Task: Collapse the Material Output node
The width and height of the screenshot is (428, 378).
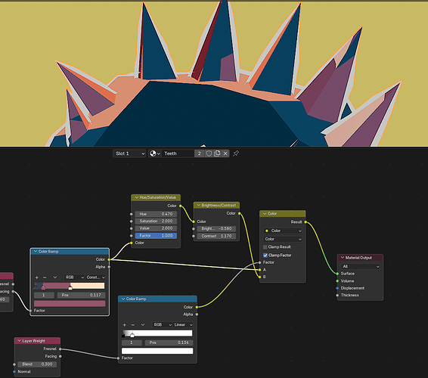Action: (343, 258)
